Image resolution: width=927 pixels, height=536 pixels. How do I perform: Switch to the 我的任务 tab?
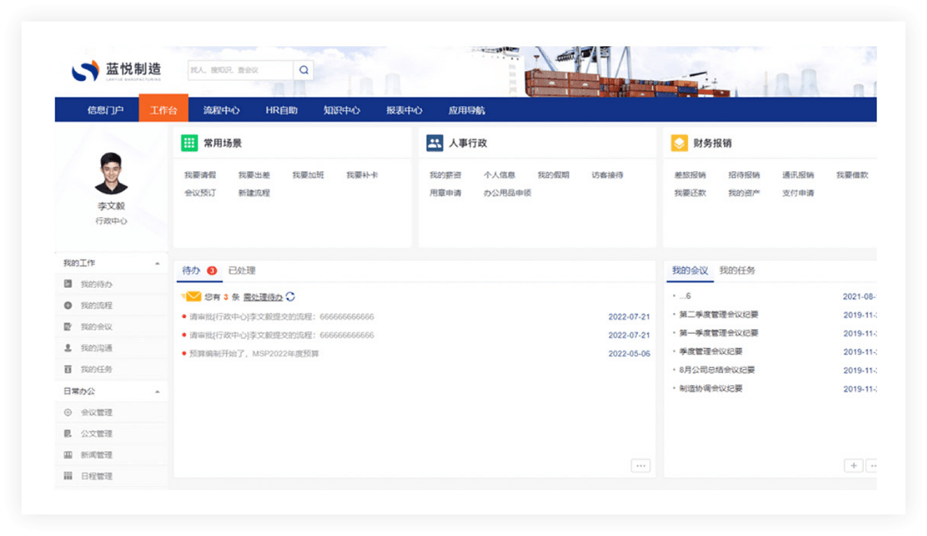click(x=737, y=270)
